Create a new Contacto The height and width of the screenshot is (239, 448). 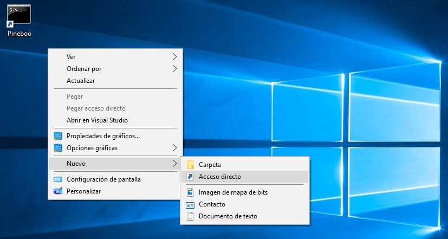coord(245,204)
